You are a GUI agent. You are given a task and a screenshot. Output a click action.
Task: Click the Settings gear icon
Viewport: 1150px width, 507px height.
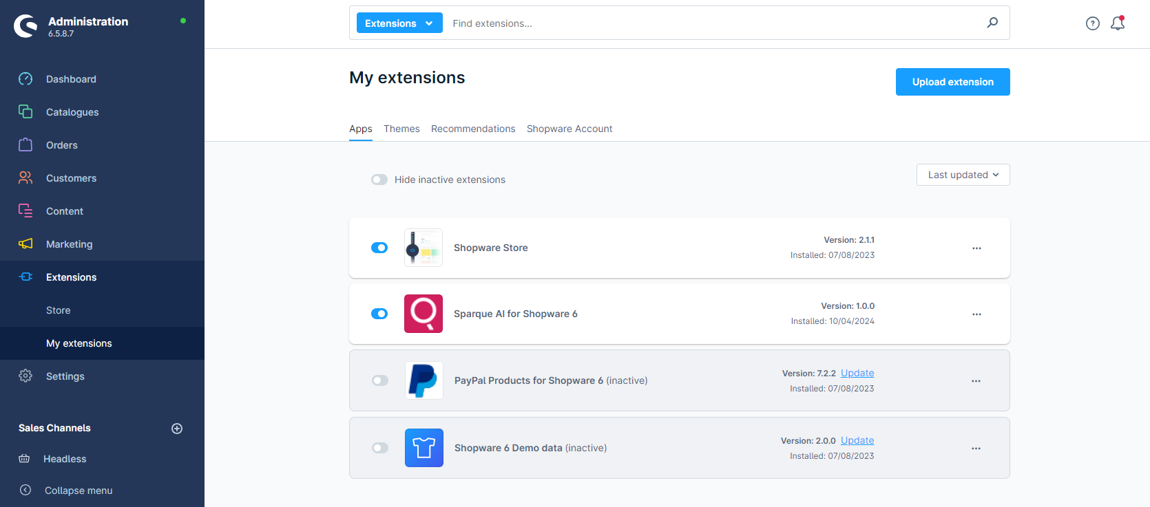click(x=25, y=376)
